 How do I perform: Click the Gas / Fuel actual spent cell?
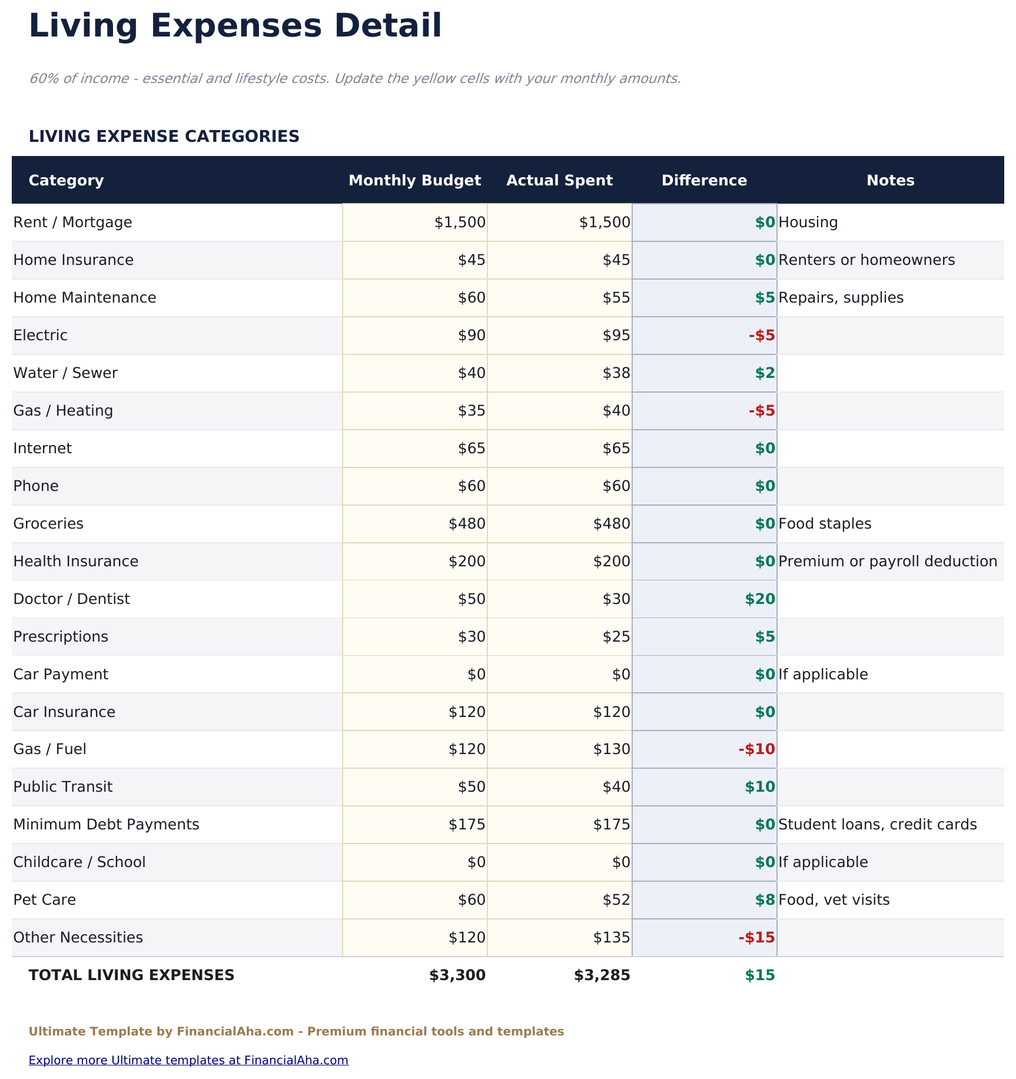(x=559, y=749)
